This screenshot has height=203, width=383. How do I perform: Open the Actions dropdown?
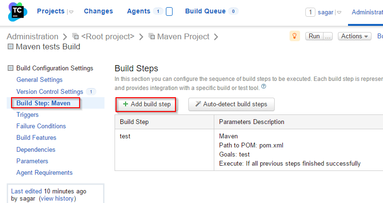point(355,36)
